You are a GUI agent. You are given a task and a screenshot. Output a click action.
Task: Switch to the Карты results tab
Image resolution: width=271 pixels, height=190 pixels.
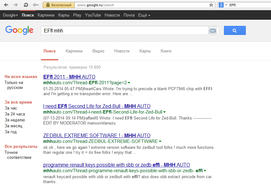click(x=145, y=51)
